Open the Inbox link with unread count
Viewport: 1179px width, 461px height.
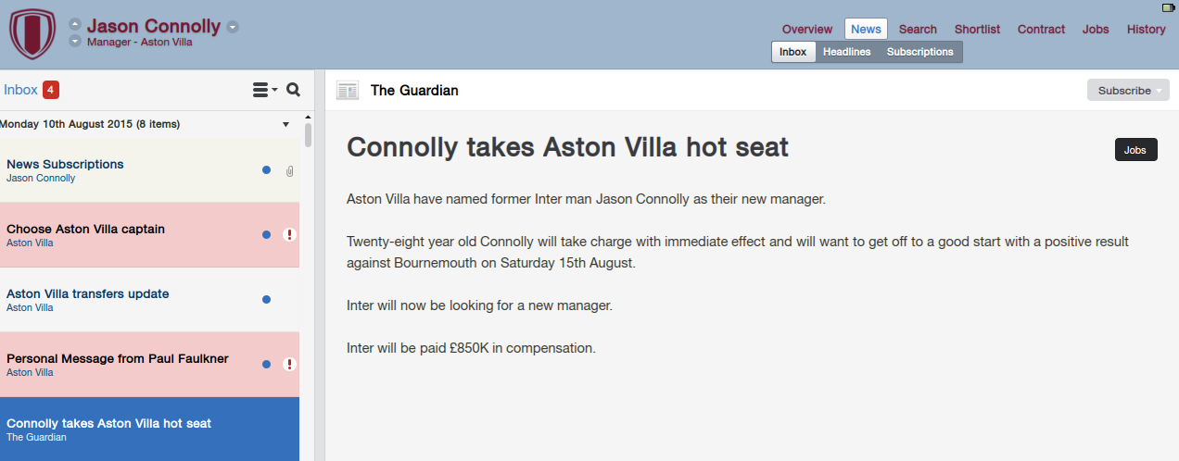pos(31,90)
